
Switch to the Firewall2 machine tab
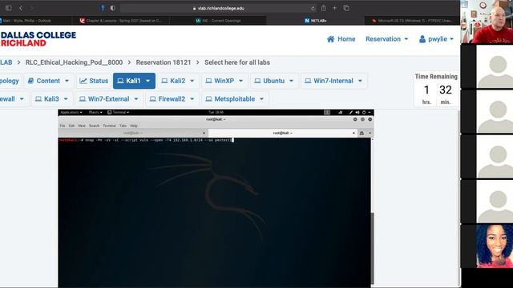(172, 99)
